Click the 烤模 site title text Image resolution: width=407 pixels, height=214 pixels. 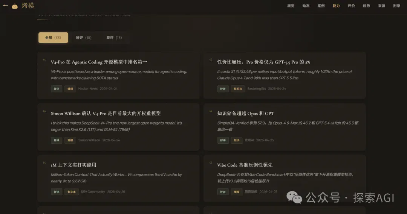click(x=28, y=5)
